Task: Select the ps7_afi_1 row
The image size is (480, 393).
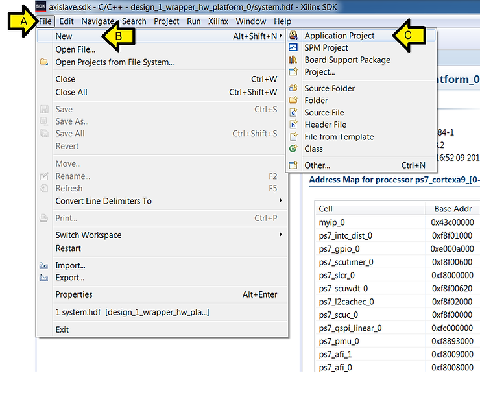Action: (398, 354)
